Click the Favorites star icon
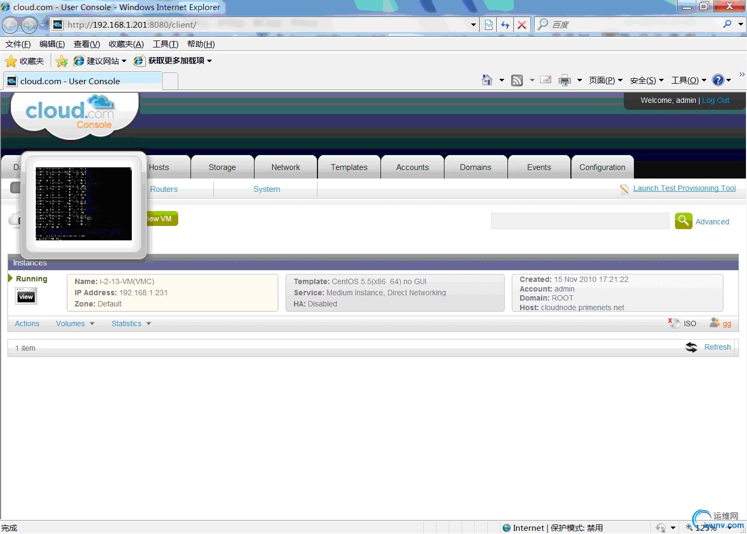This screenshot has width=747, height=534. click(11, 61)
